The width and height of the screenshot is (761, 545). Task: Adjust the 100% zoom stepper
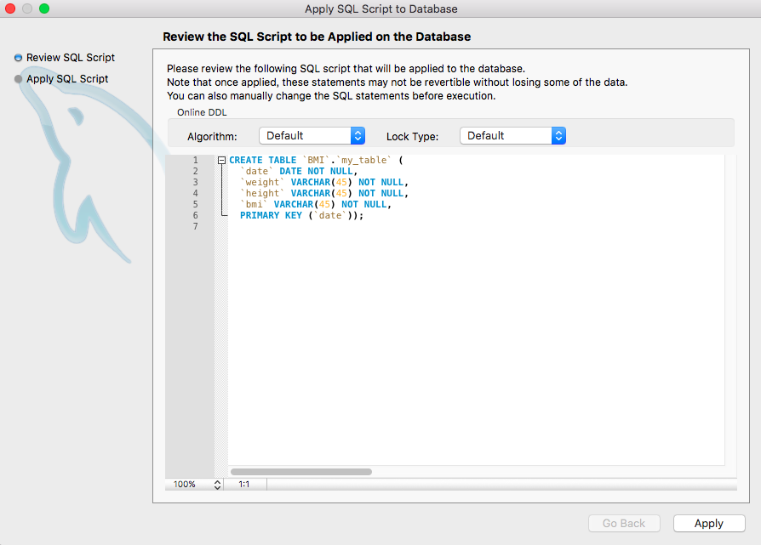(x=217, y=485)
